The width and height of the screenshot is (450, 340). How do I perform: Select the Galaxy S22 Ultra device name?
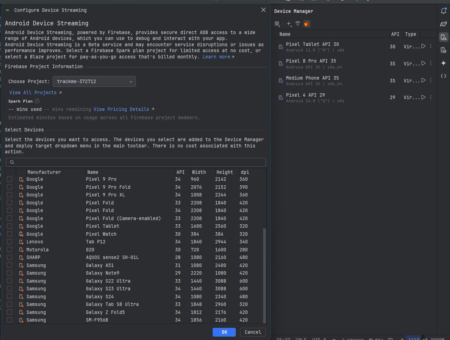(x=108, y=281)
